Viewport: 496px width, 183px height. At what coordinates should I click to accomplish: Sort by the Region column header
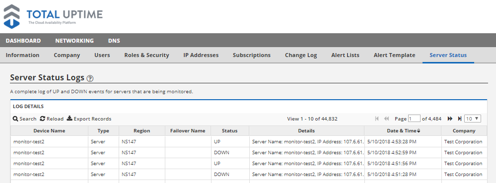[x=142, y=131]
